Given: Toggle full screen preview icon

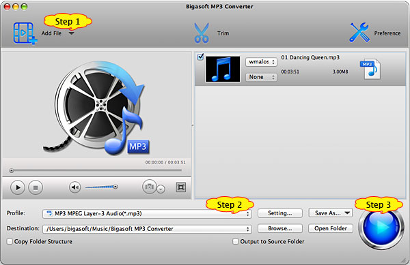Looking at the screenshot, I should [180, 187].
